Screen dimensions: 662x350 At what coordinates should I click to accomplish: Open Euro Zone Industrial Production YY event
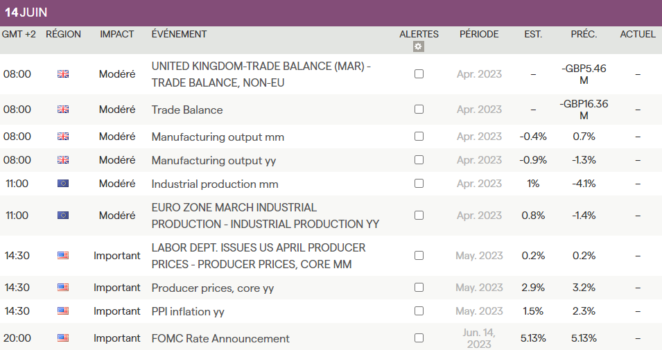click(265, 216)
